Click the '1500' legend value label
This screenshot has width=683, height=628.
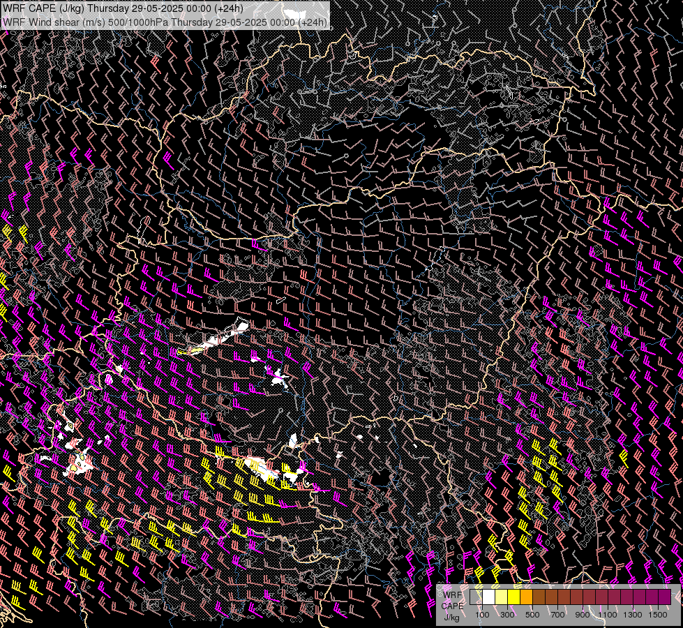(658, 615)
